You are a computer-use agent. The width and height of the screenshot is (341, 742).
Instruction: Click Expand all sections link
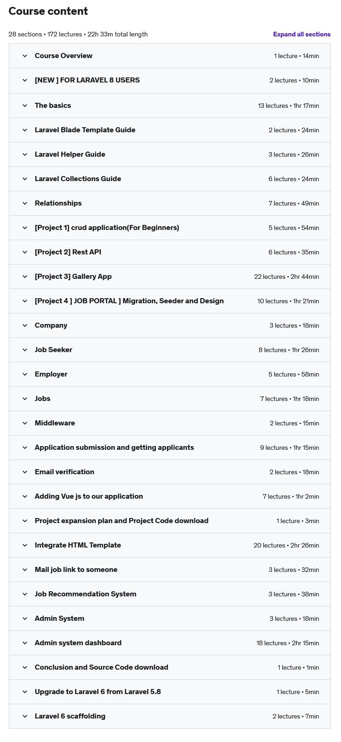(301, 34)
